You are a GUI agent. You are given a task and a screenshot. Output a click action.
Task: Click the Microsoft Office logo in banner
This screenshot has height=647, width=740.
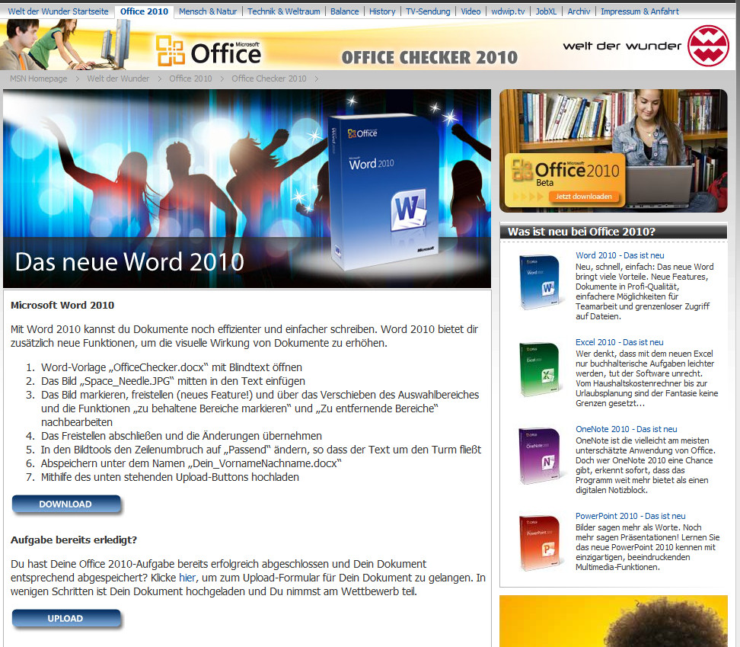click(x=208, y=51)
